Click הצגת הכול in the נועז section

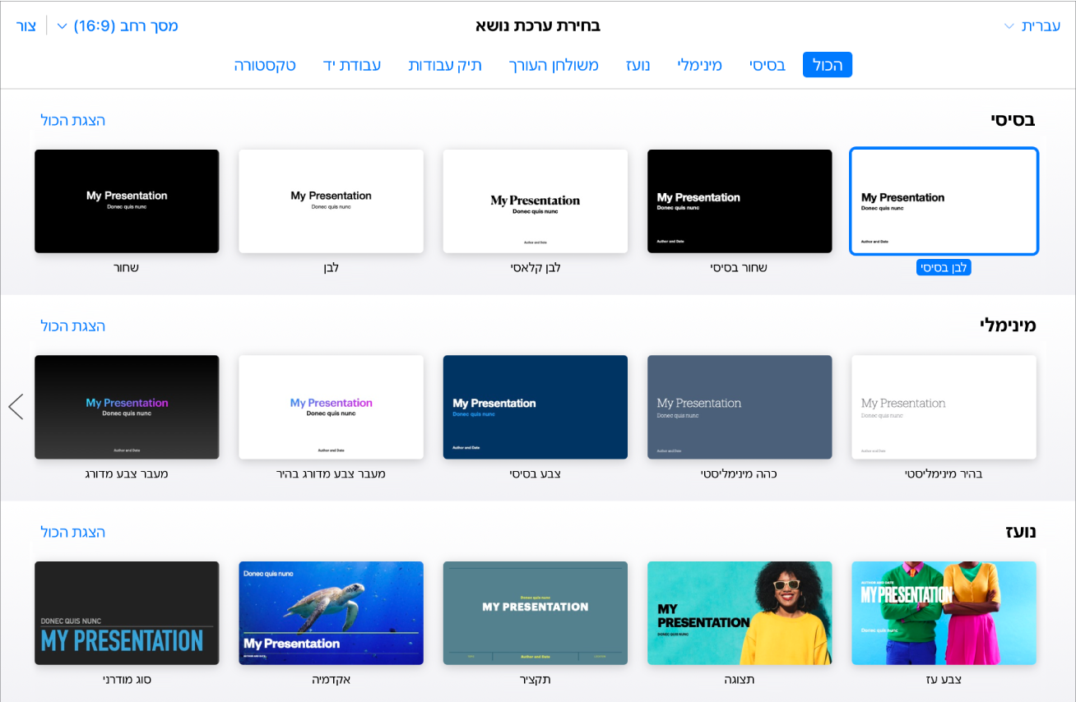coord(72,532)
